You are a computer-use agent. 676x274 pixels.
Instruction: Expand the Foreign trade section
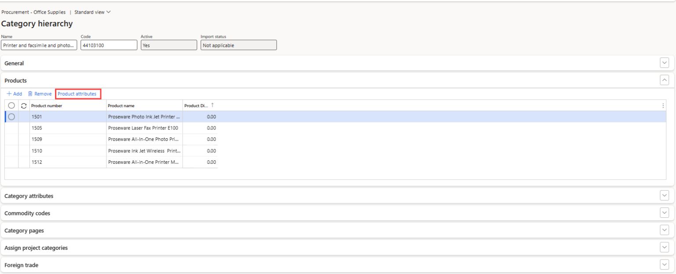coord(664,264)
